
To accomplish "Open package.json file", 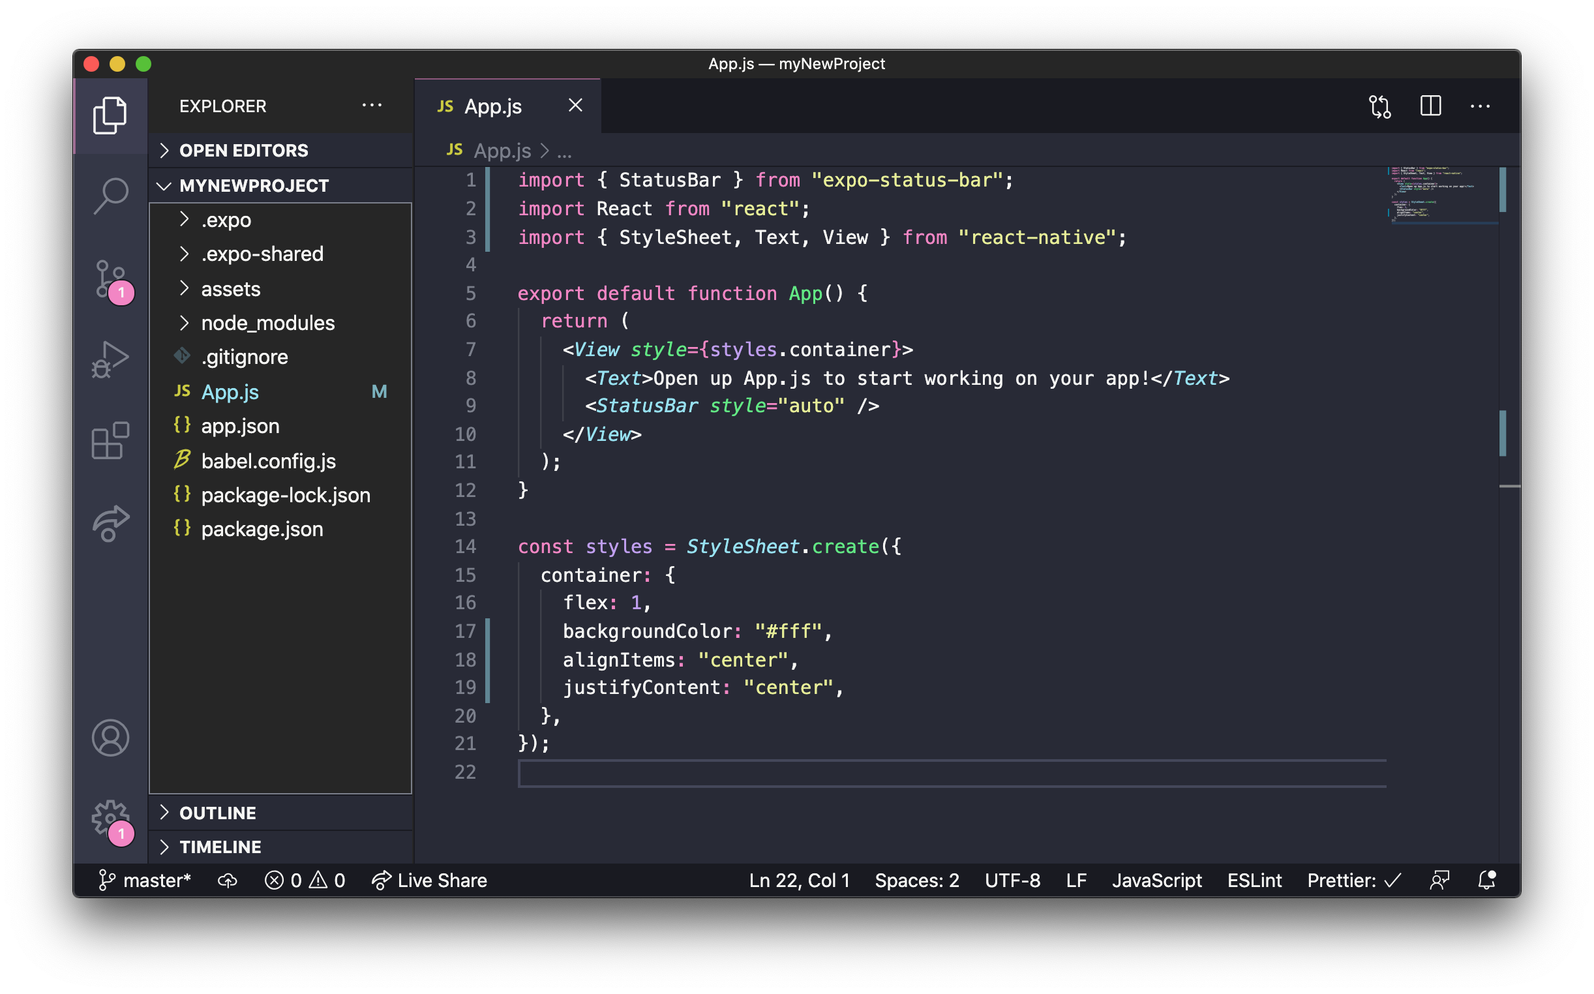I will pos(281,529).
